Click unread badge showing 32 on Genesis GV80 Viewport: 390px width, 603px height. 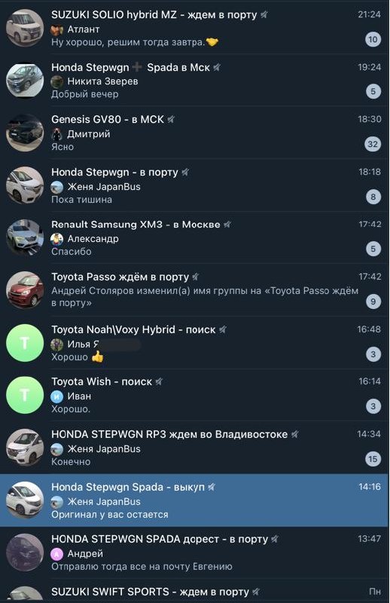373,144
